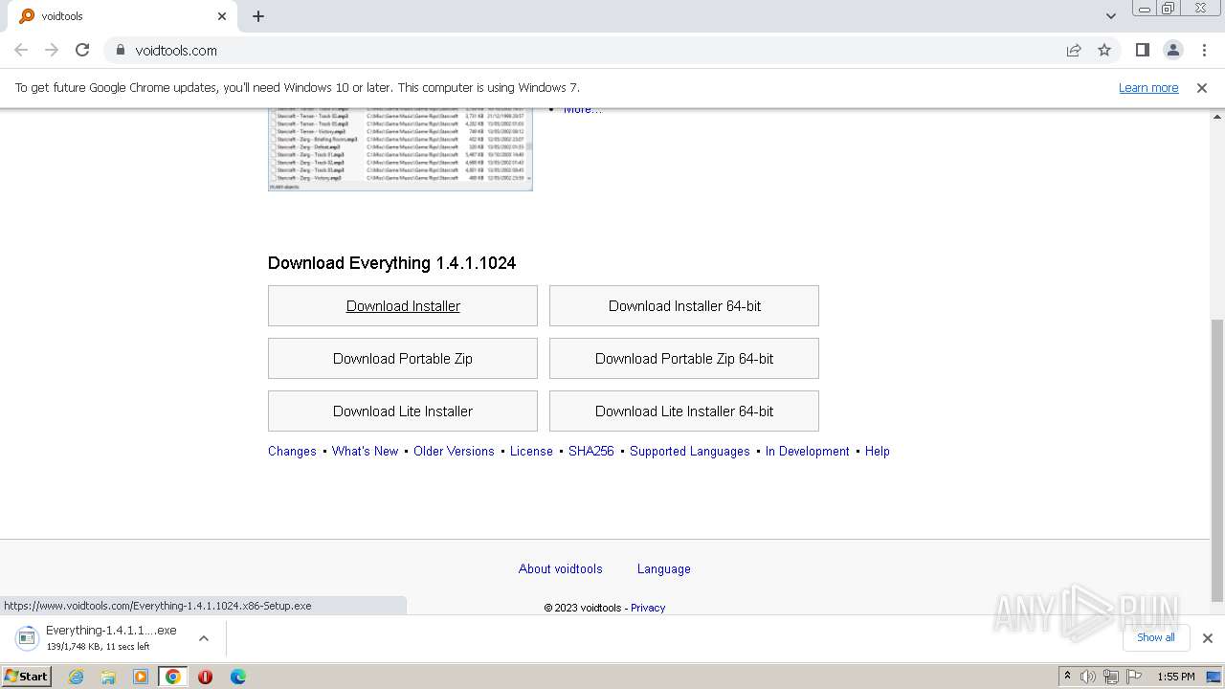Open the Help link
The height and width of the screenshot is (689, 1225).
tap(878, 452)
